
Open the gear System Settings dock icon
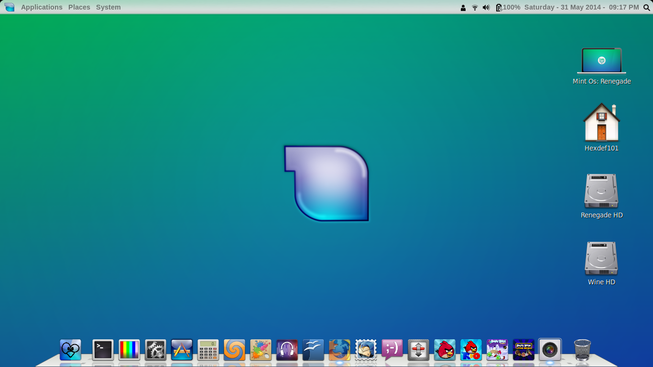pos(155,350)
